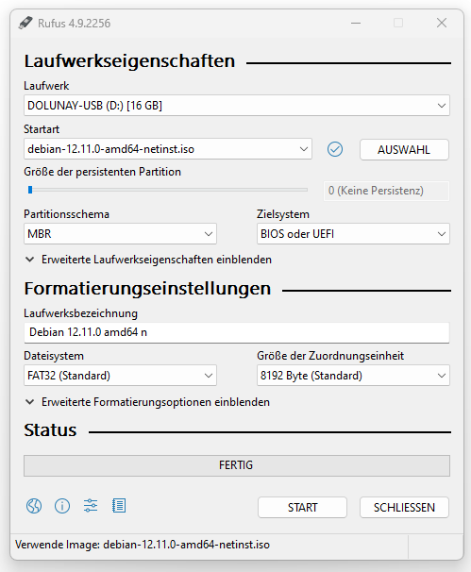The height and width of the screenshot is (572, 471).
Task: Open the Laufwerk device dropdown
Action: point(236,106)
